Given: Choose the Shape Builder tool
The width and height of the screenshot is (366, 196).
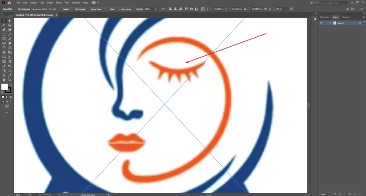Looking at the screenshot, I should 4,57.
